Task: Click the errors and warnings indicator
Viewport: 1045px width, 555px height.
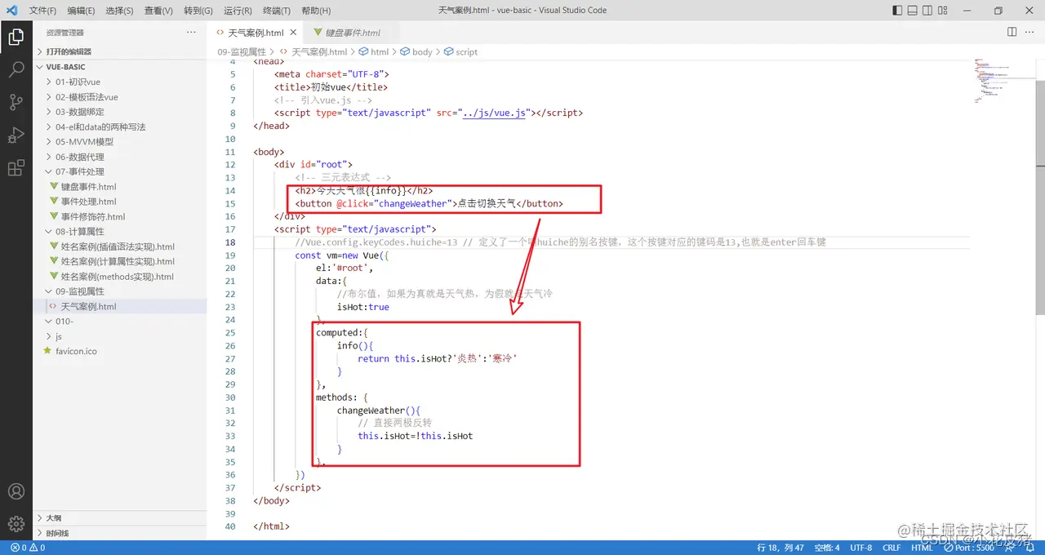Action: coord(27,548)
